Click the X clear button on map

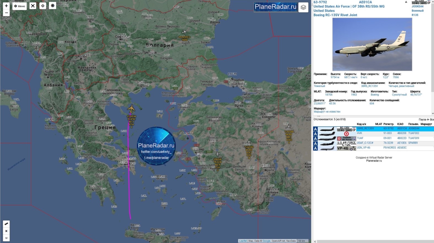6,231
